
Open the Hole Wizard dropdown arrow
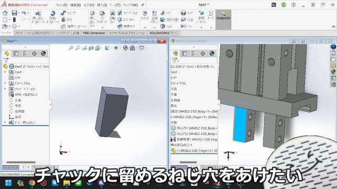[102, 27]
